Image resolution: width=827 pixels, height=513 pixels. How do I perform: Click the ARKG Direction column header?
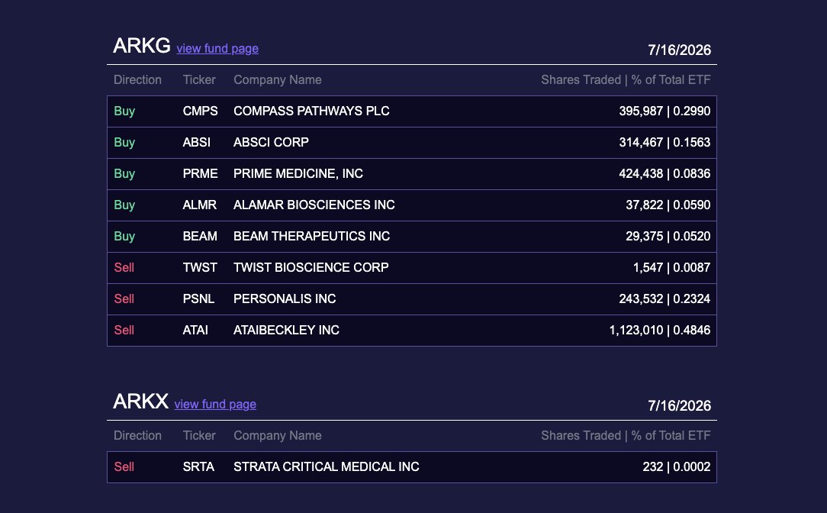(x=137, y=79)
